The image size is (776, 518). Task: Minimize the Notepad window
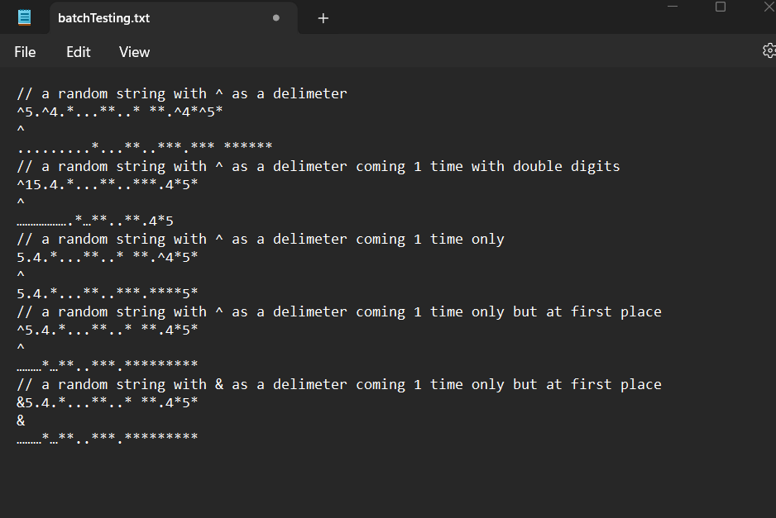click(673, 7)
